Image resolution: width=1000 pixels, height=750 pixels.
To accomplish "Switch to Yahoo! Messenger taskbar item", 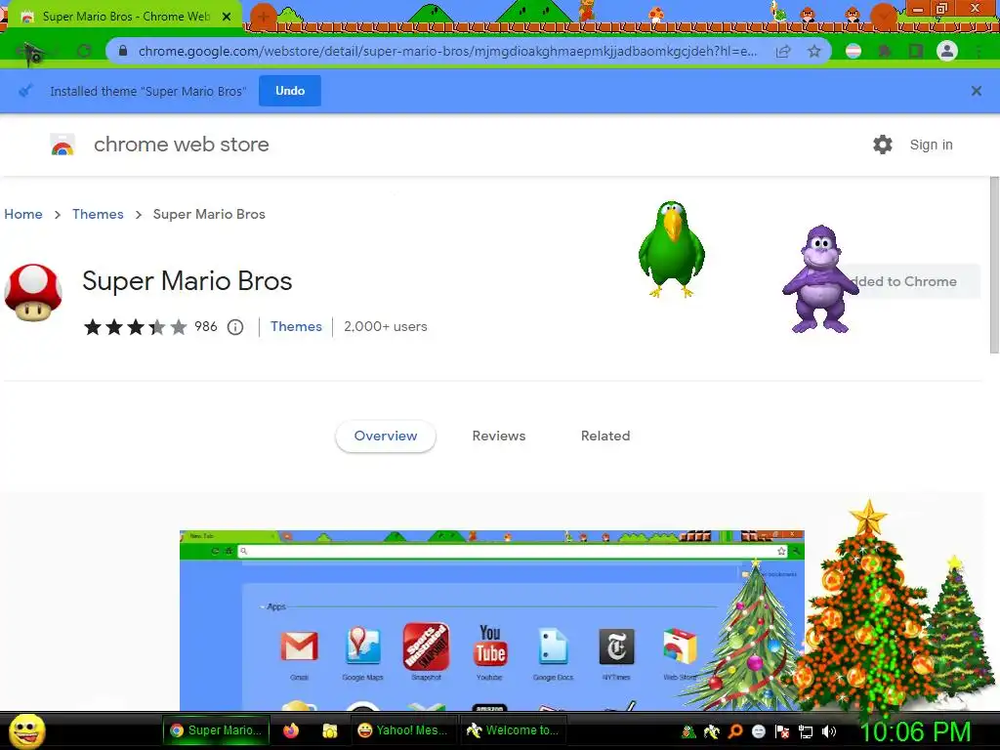I will tap(403, 730).
